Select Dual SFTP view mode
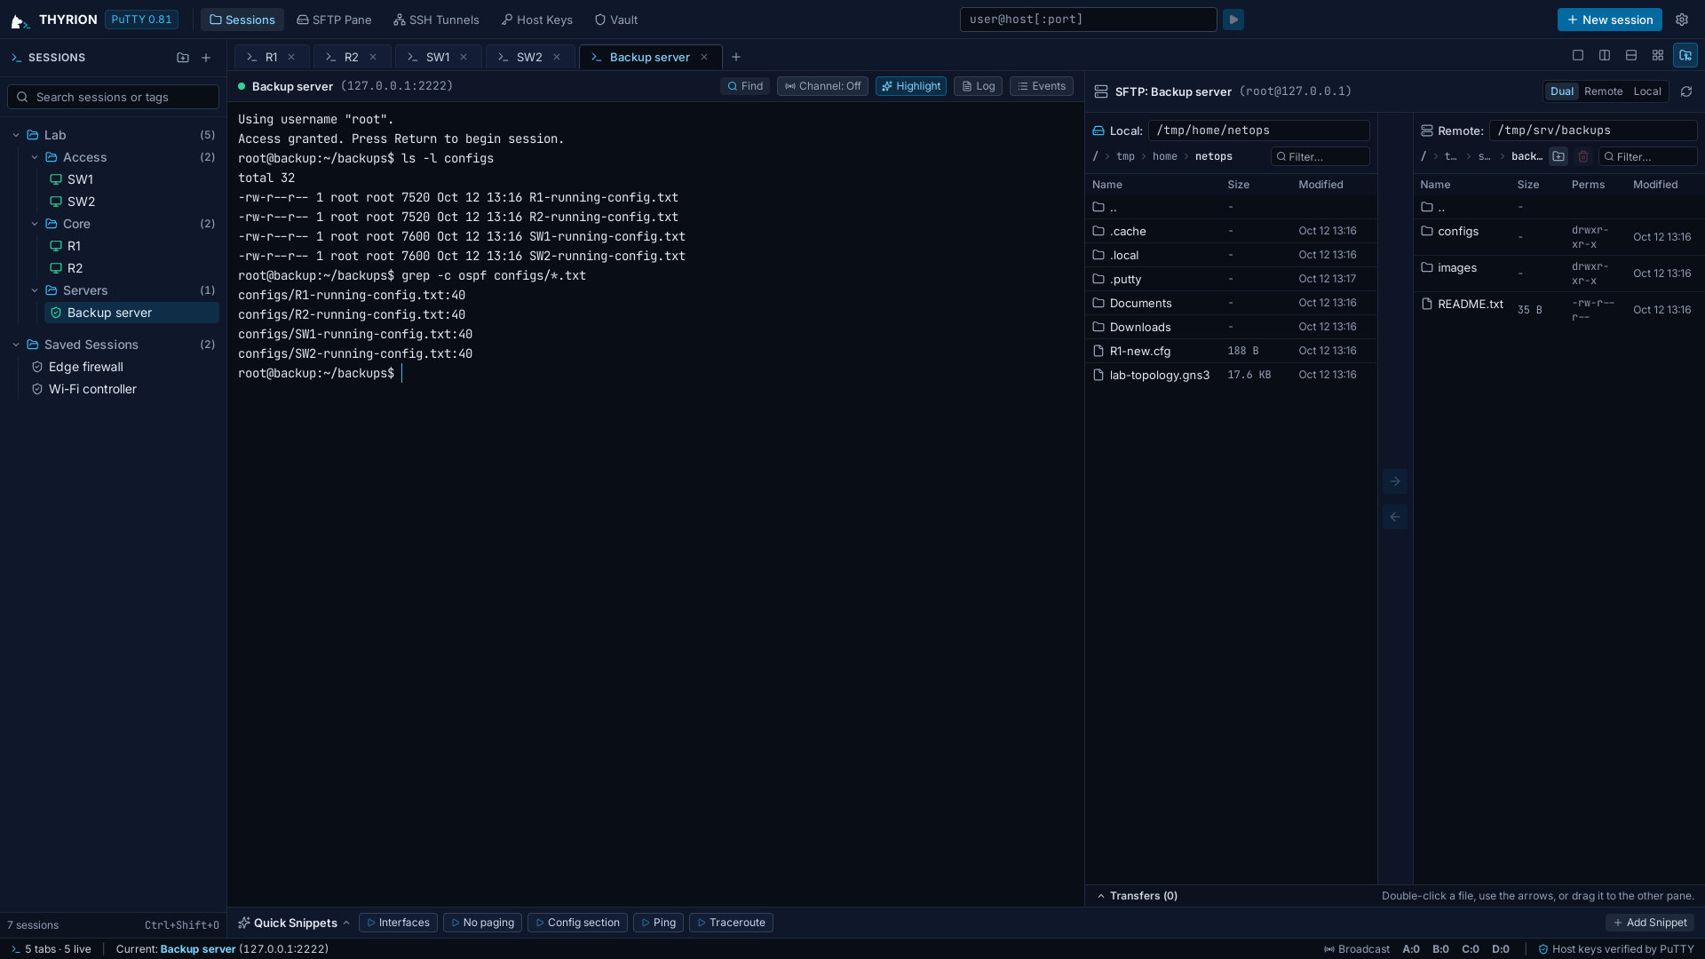Image resolution: width=1705 pixels, height=959 pixels. click(1561, 91)
